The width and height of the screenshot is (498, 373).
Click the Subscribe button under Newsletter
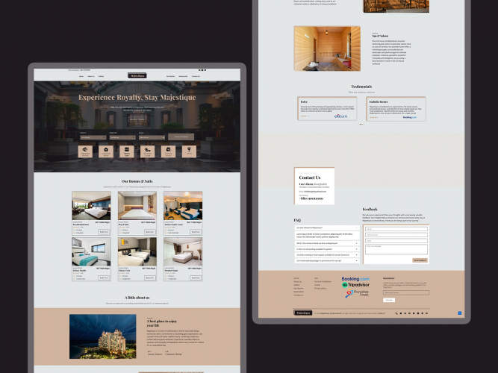click(389, 300)
